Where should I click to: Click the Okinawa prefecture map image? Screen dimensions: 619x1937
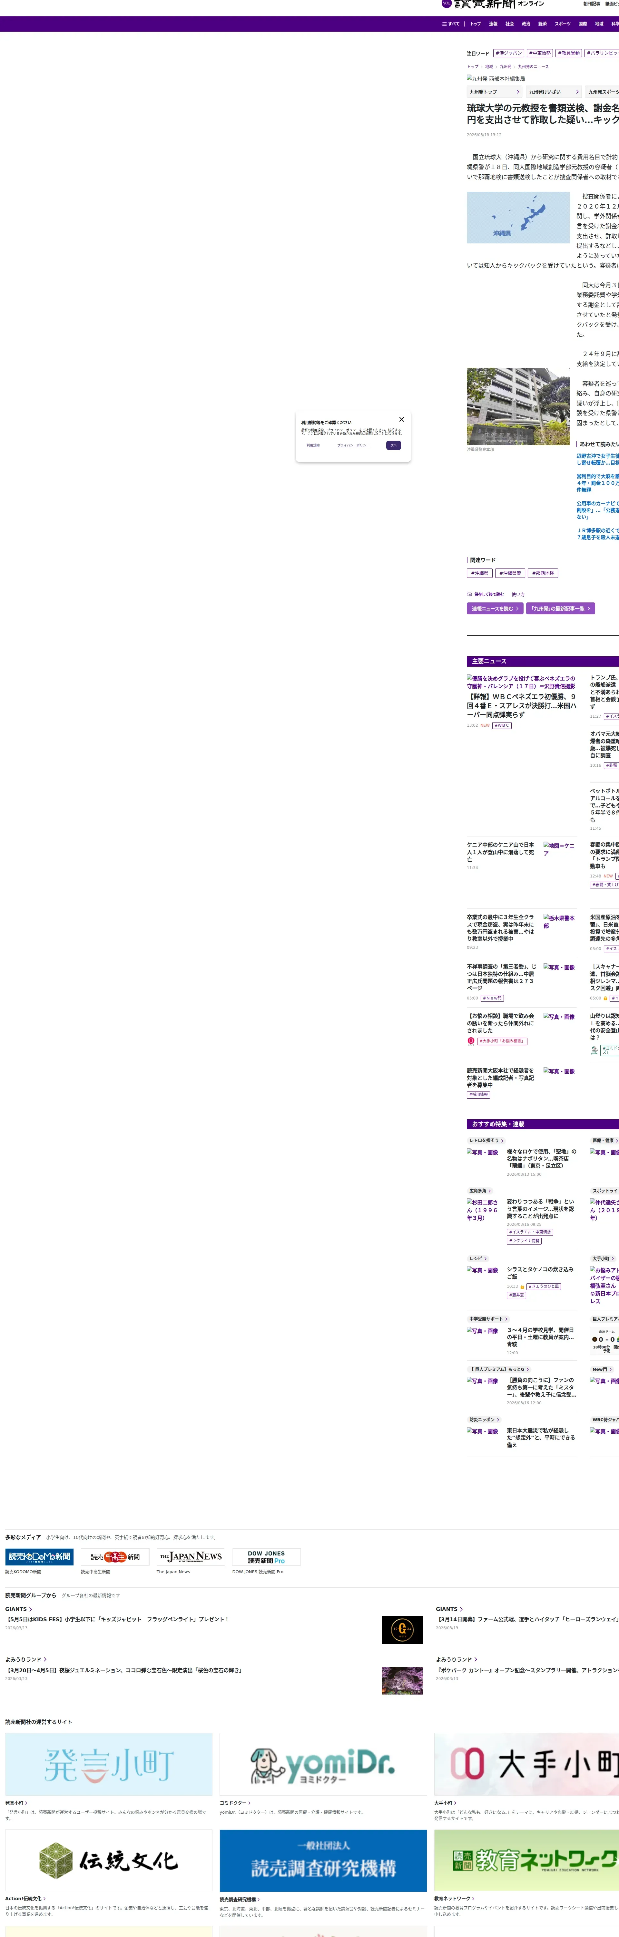(518, 217)
